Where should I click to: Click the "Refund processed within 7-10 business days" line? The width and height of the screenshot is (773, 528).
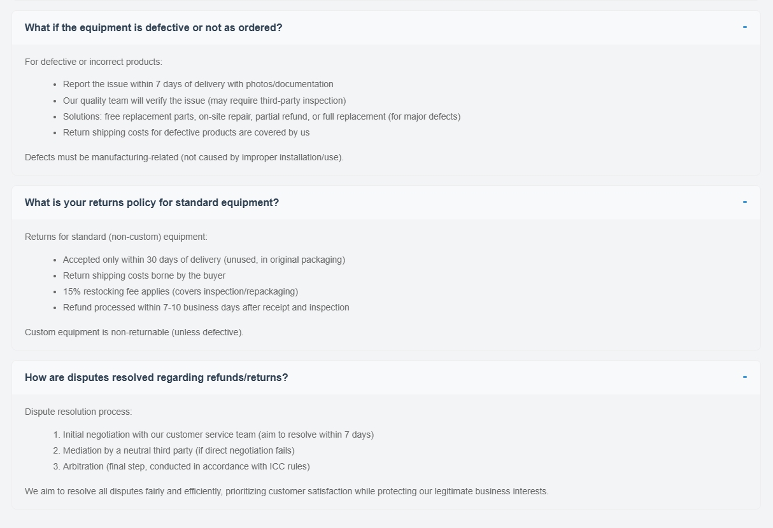pyautogui.click(x=206, y=307)
